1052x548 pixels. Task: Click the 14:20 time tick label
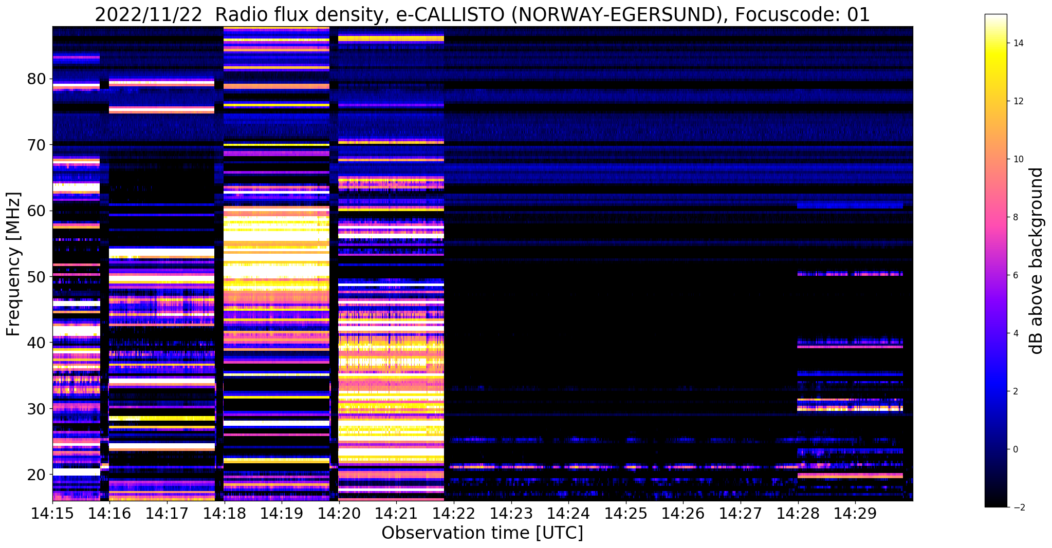(339, 514)
